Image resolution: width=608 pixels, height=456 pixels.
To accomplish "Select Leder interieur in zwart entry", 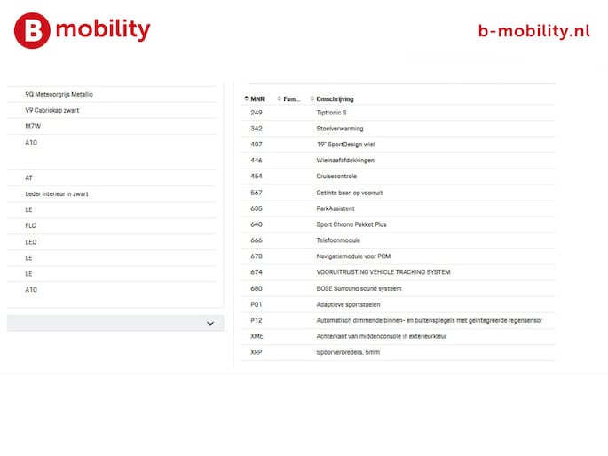I will pos(57,193).
